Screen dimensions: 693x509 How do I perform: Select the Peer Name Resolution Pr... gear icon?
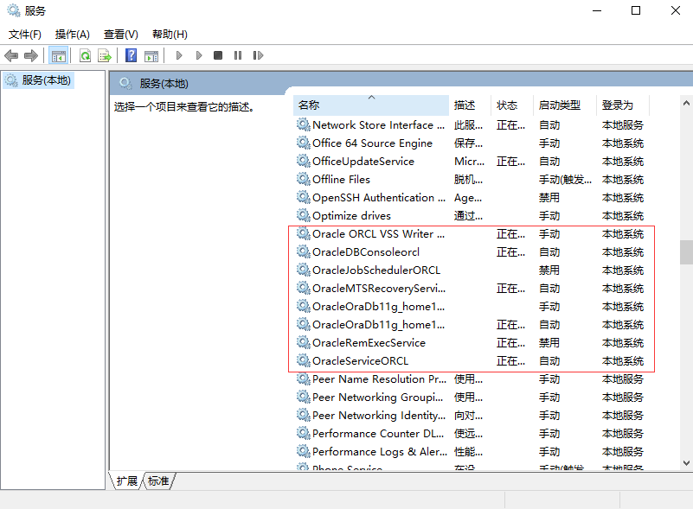[x=303, y=379]
